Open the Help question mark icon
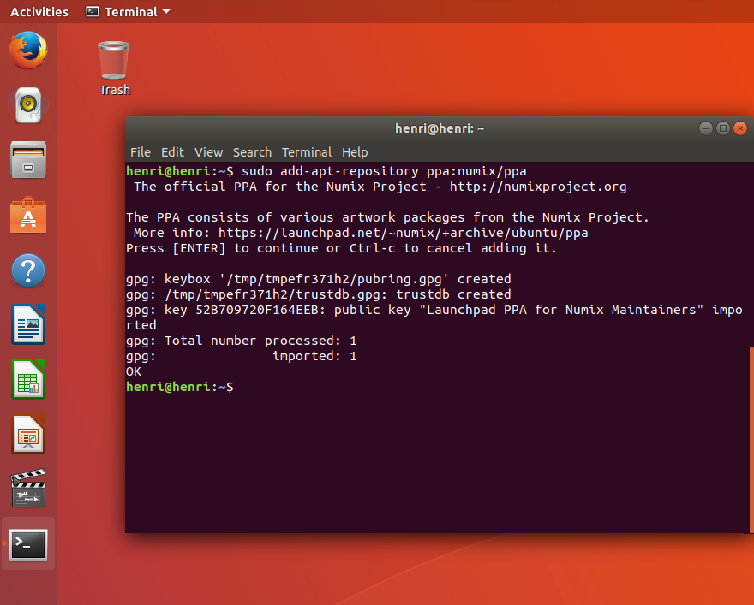The image size is (754, 605). tap(28, 270)
